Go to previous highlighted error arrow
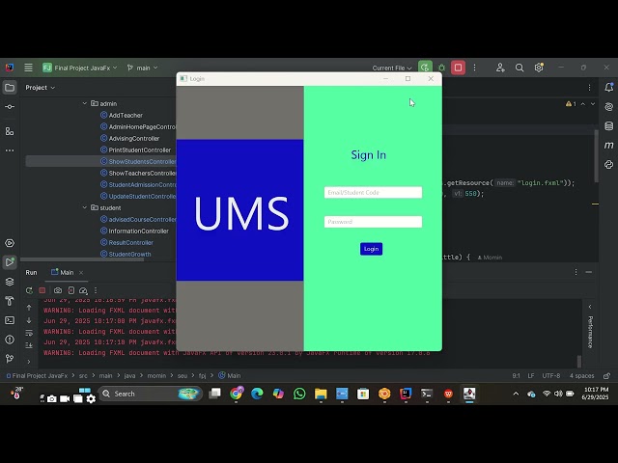 583,104
